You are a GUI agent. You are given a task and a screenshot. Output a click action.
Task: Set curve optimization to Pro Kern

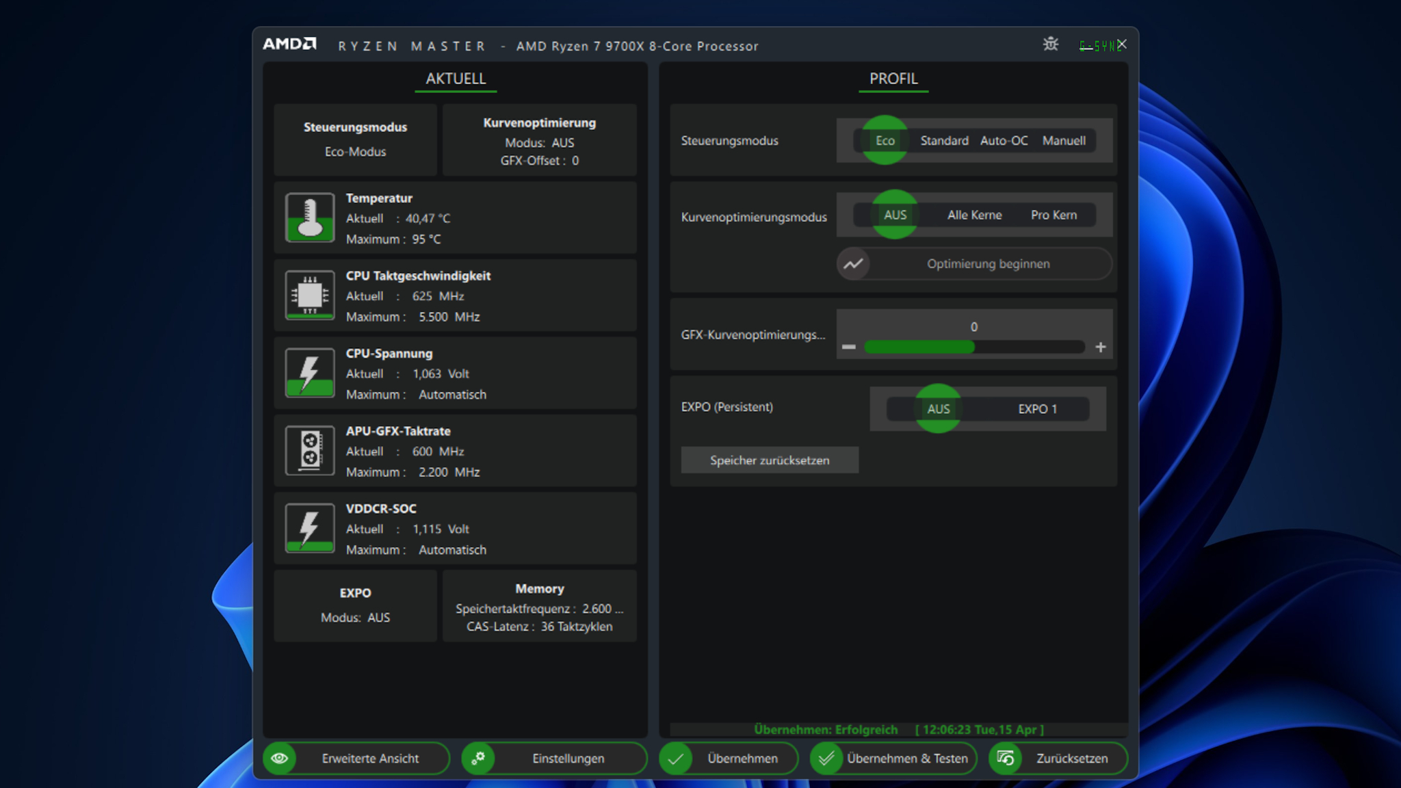click(x=1053, y=215)
